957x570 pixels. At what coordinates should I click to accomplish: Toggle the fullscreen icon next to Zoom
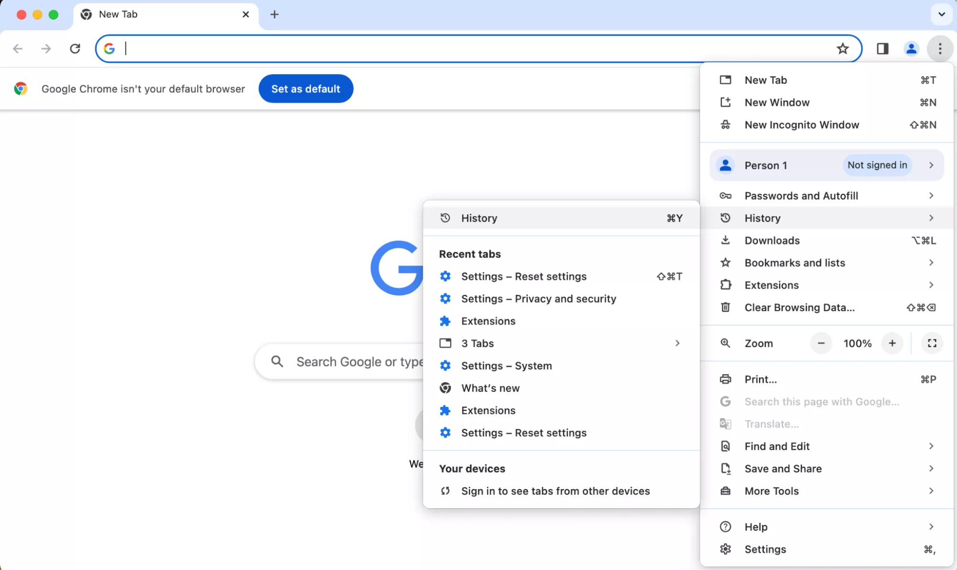point(932,343)
